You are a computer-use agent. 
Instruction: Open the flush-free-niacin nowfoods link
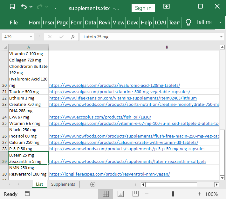tap(134, 136)
